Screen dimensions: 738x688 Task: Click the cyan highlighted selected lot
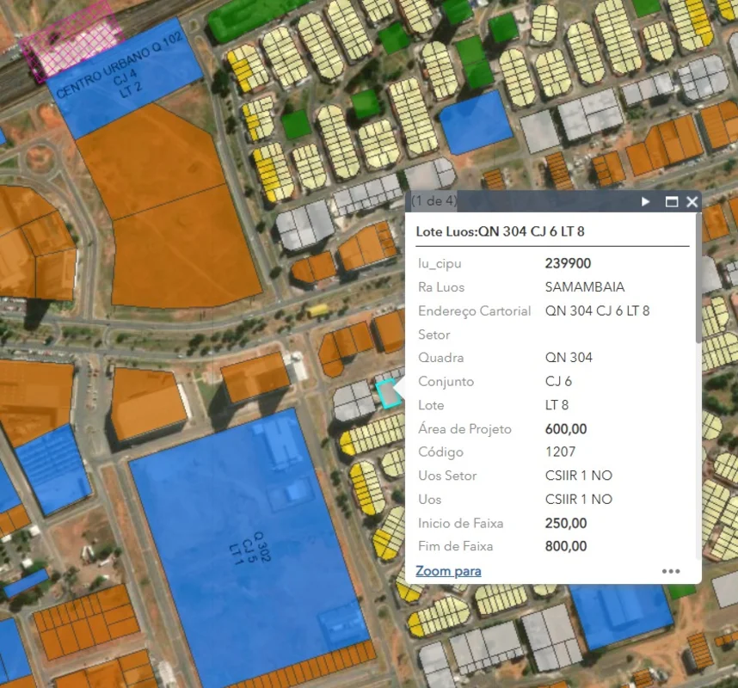(x=388, y=393)
